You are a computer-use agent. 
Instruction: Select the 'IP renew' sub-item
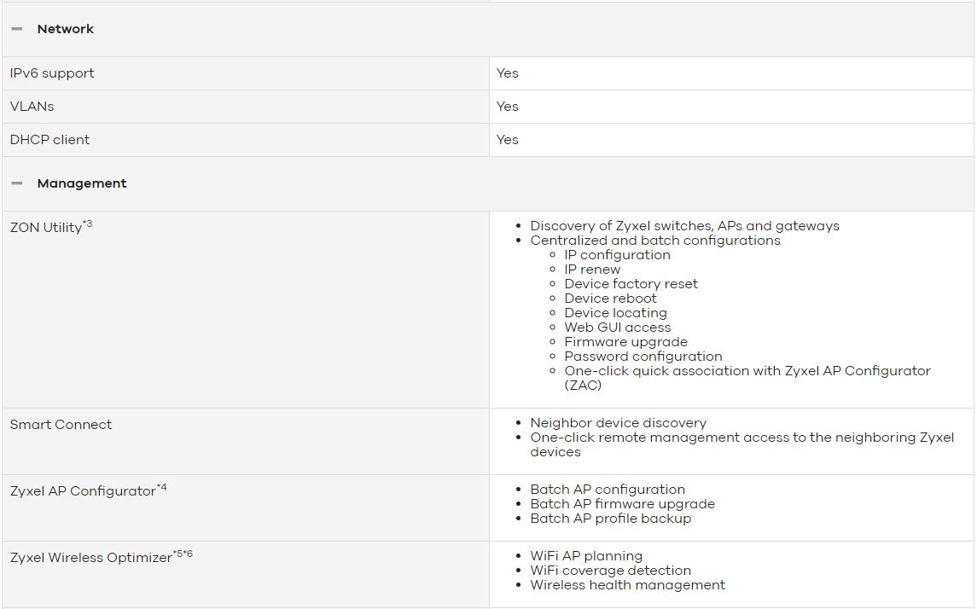click(592, 269)
